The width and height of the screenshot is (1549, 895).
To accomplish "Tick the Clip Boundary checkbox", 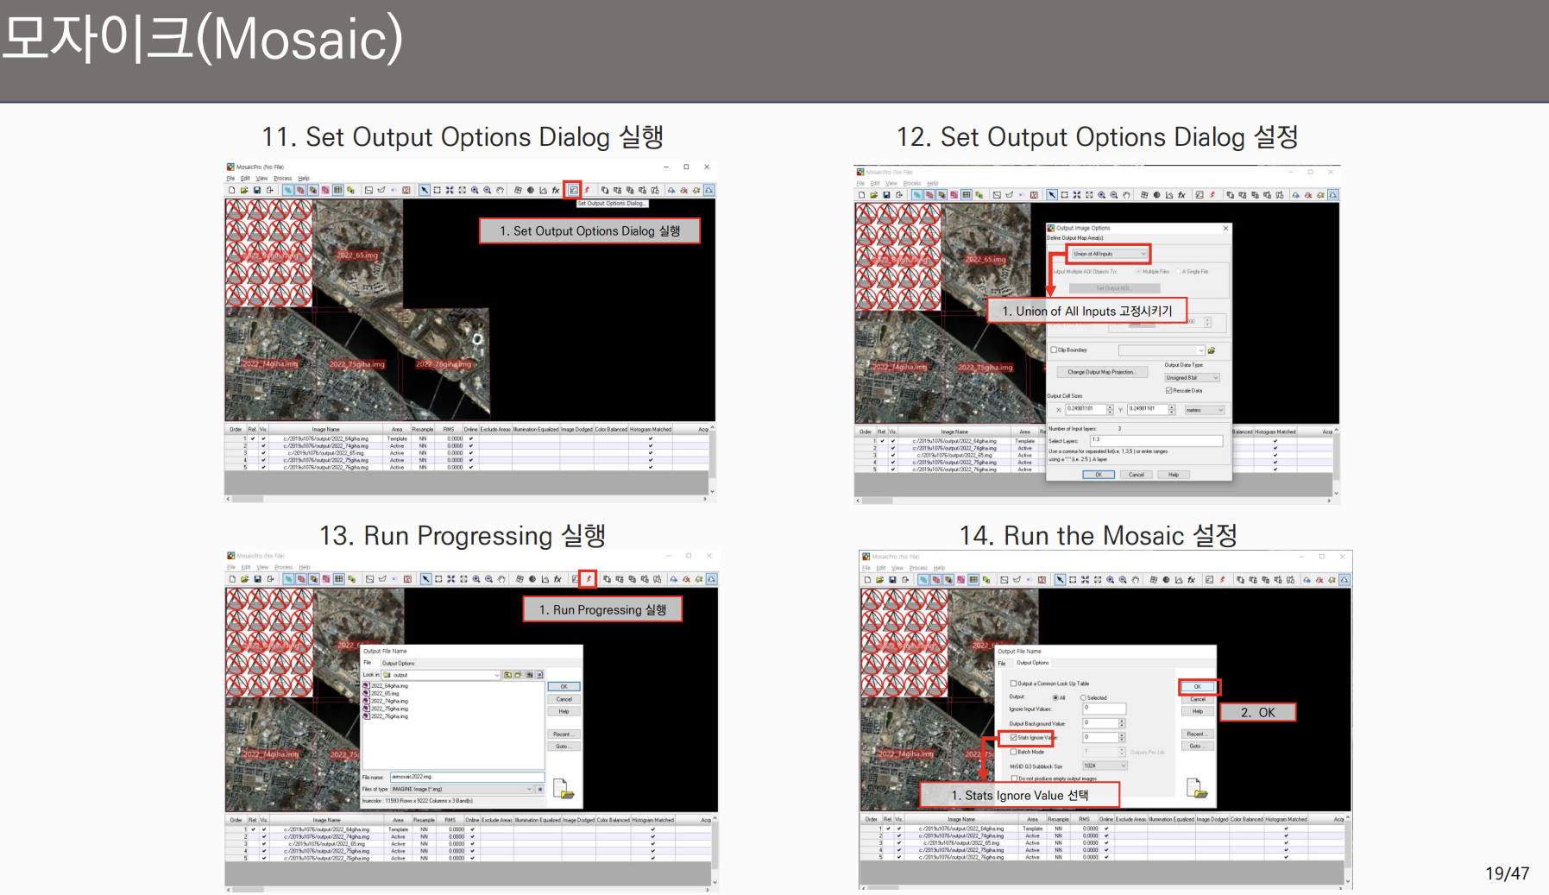I will [1054, 350].
